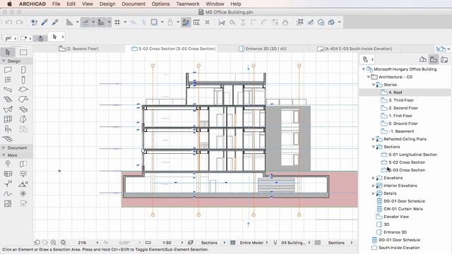Select the Figure/picture tool icon

click(8, 204)
